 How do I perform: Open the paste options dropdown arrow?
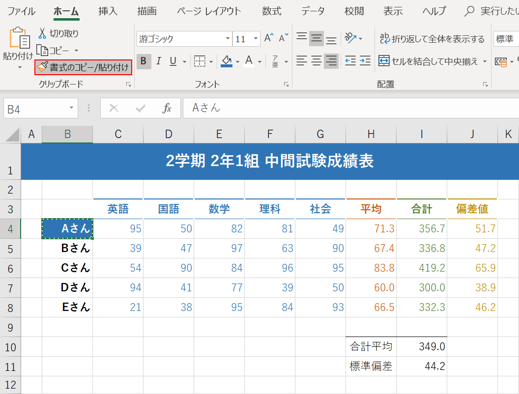pos(20,67)
